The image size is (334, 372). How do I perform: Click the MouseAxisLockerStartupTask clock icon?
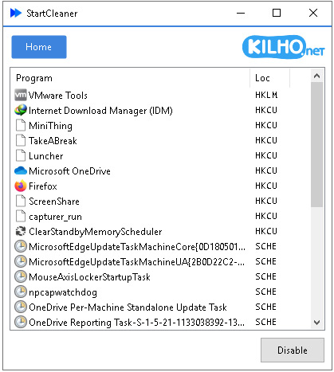tap(21, 276)
